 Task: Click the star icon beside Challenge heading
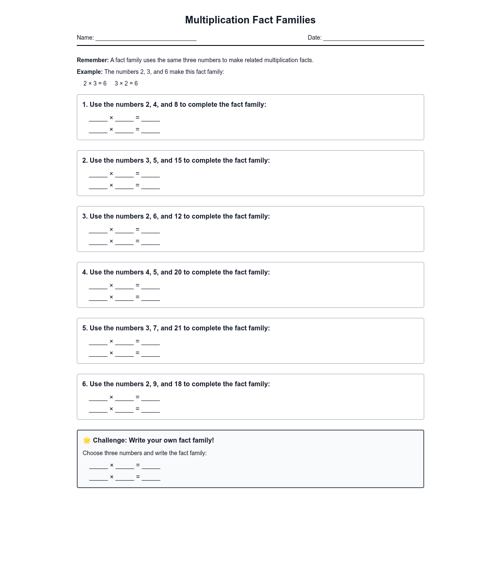(x=87, y=441)
